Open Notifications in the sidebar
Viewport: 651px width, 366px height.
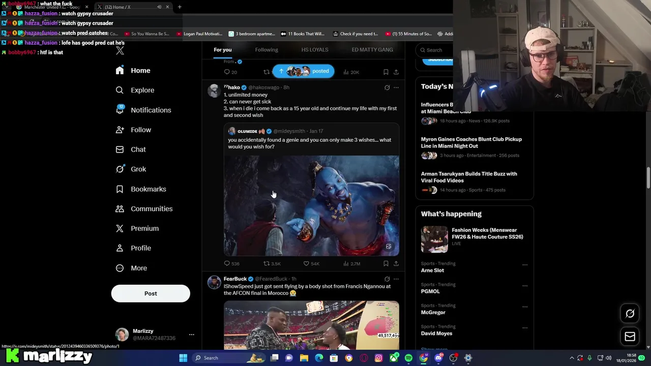click(x=143, y=110)
